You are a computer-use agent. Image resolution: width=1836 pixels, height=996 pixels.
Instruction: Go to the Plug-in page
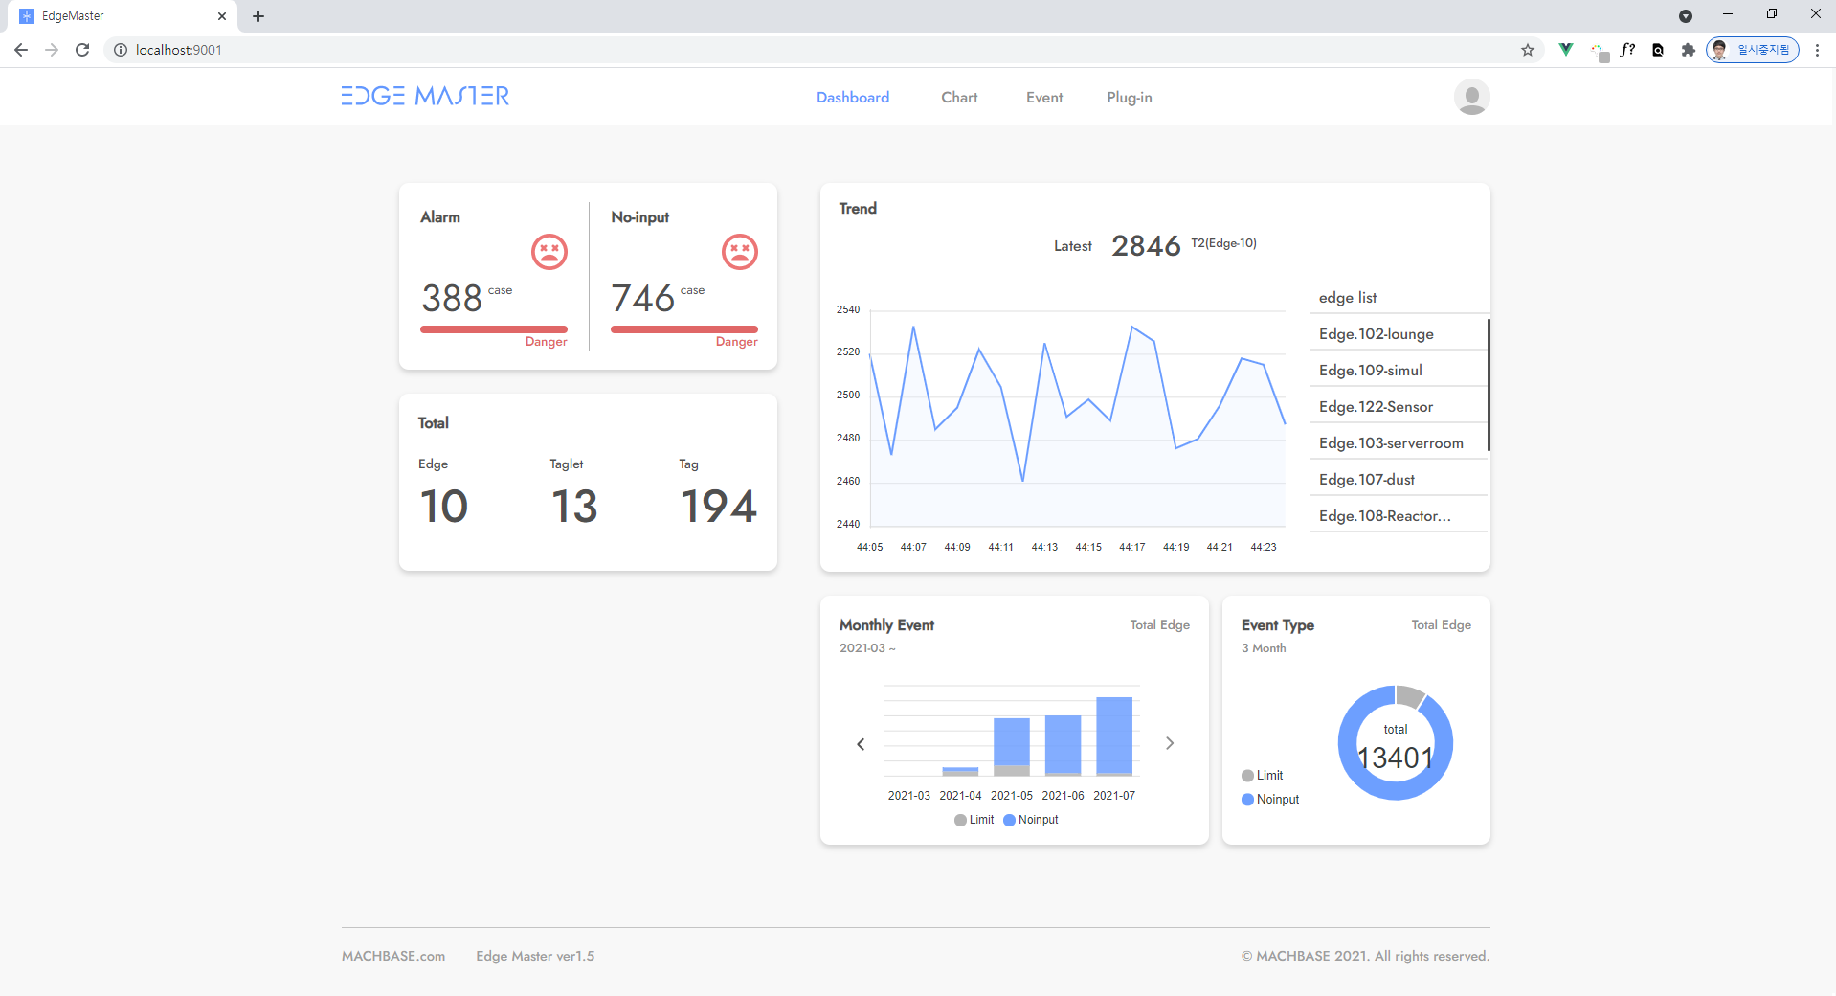click(1130, 98)
